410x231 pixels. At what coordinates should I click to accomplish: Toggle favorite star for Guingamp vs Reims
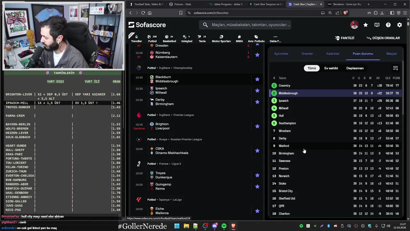tap(257, 186)
